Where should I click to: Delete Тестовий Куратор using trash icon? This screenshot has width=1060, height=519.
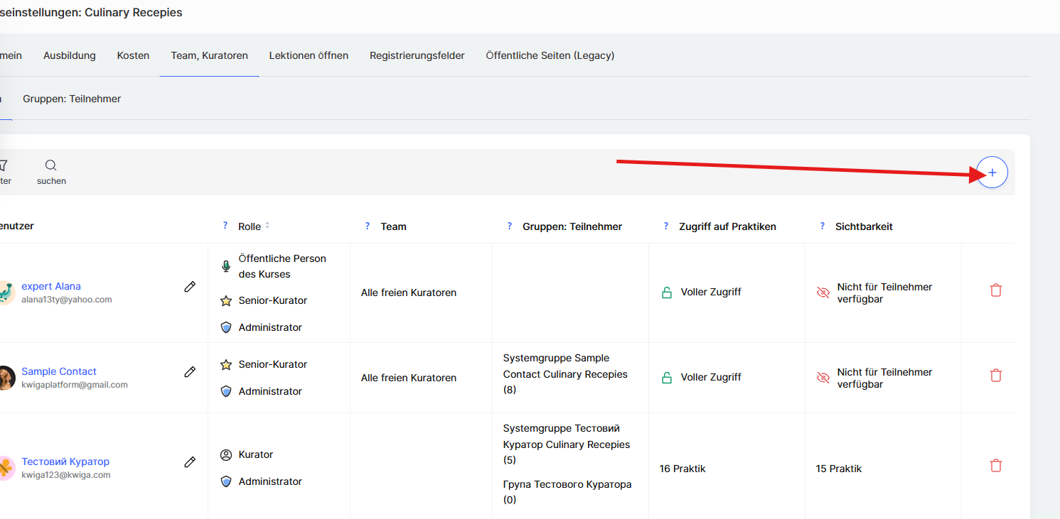coord(995,466)
